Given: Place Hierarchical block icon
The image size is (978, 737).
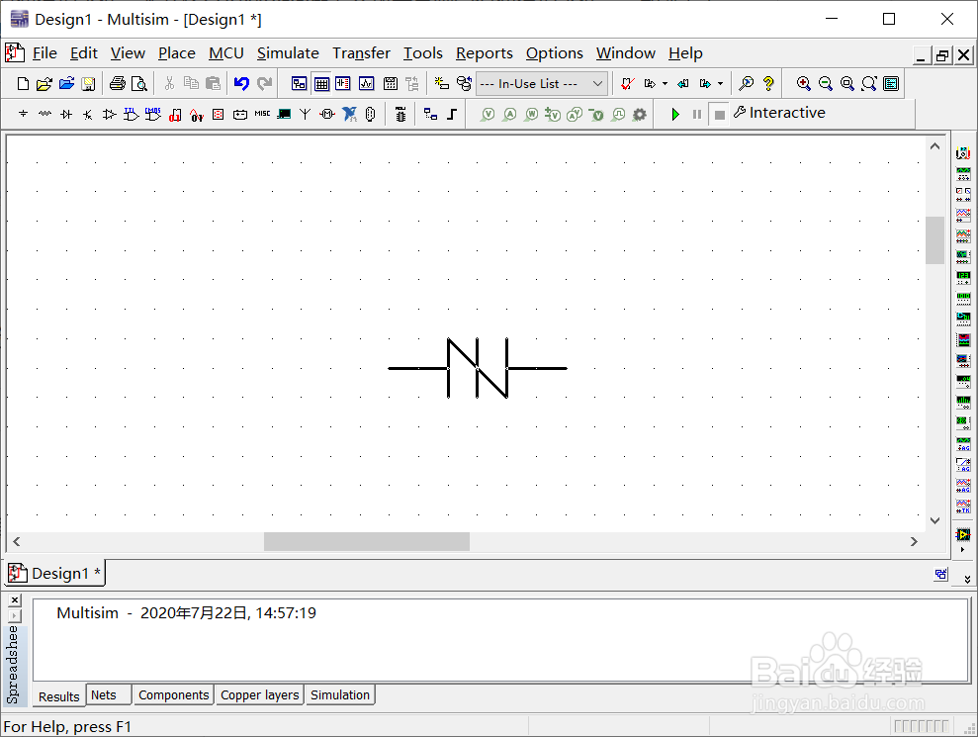Looking at the screenshot, I should pos(430,114).
